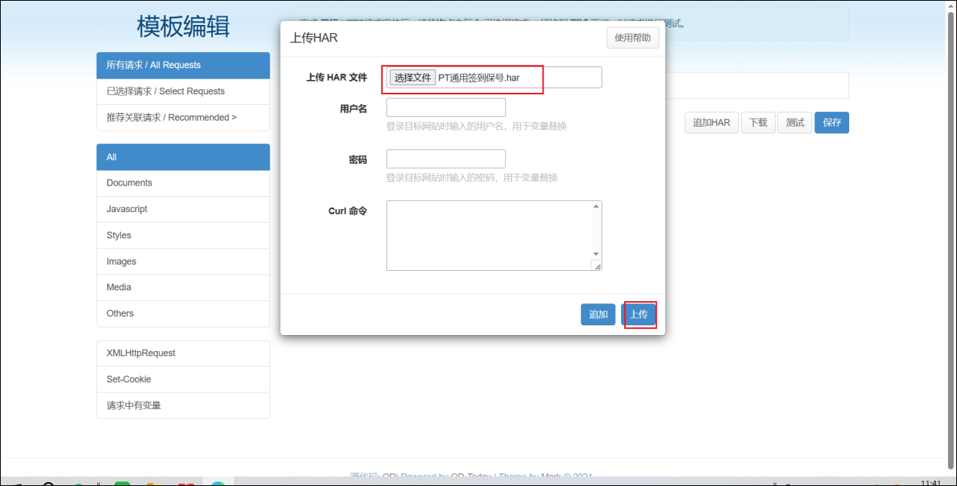Filter by Javascript type
The height and width of the screenshot is (486, 957).
(x=183, y=209)
